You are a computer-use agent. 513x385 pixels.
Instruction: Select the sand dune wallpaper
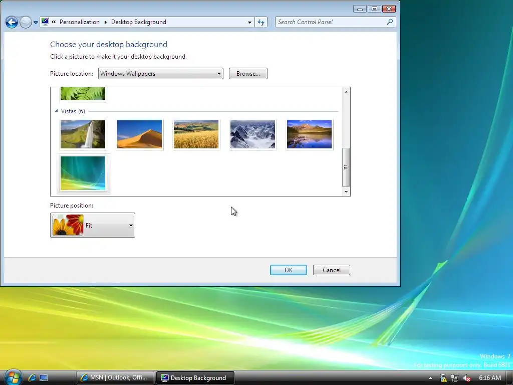(139, 134)
